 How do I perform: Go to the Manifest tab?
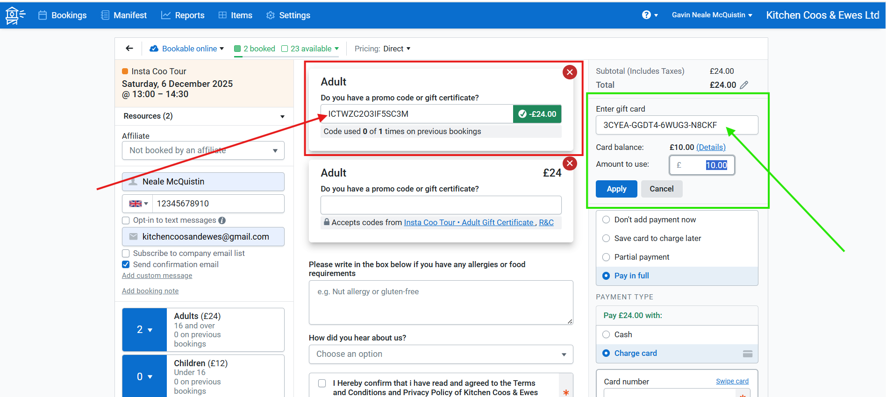pyautogui.click(x=124, y=15)
